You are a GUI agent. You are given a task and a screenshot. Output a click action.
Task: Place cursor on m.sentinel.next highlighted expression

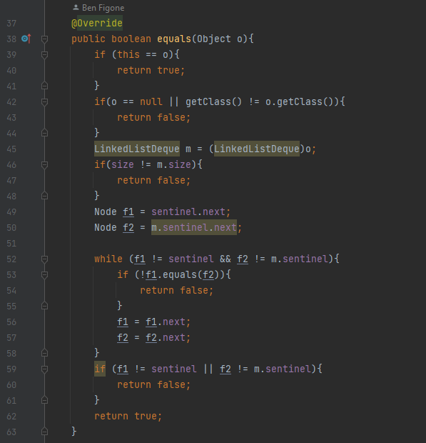194,227
